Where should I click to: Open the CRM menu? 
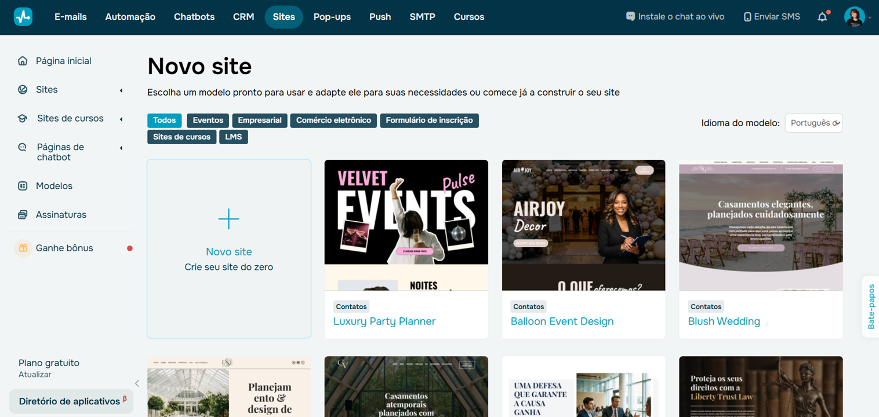click(x=244, y=17)
